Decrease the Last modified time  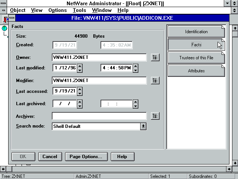(135, 70)
